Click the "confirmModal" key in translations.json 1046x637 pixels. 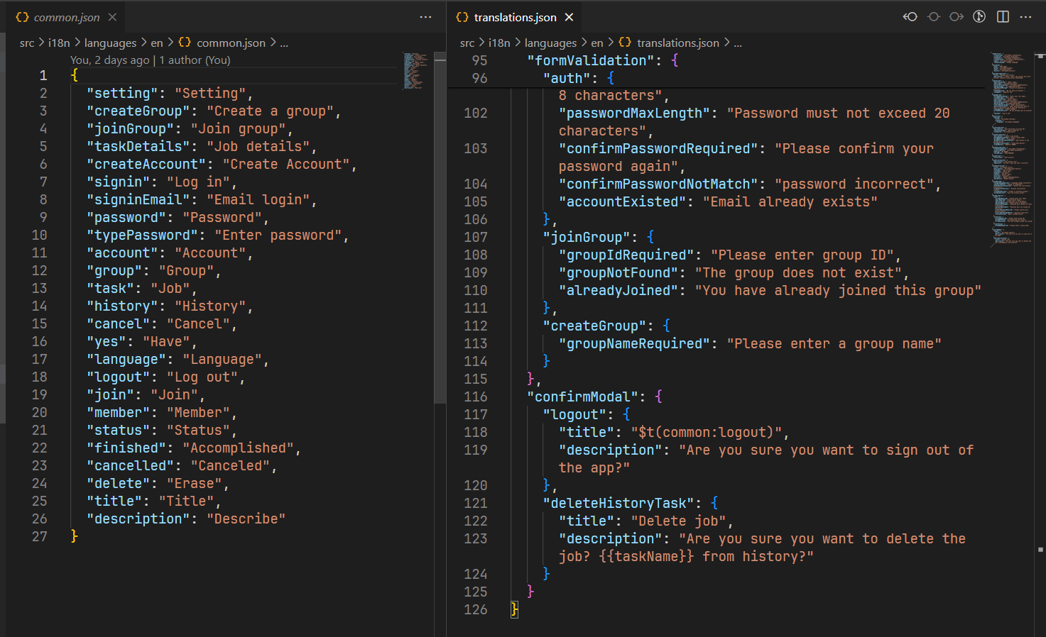click(583, 397)
